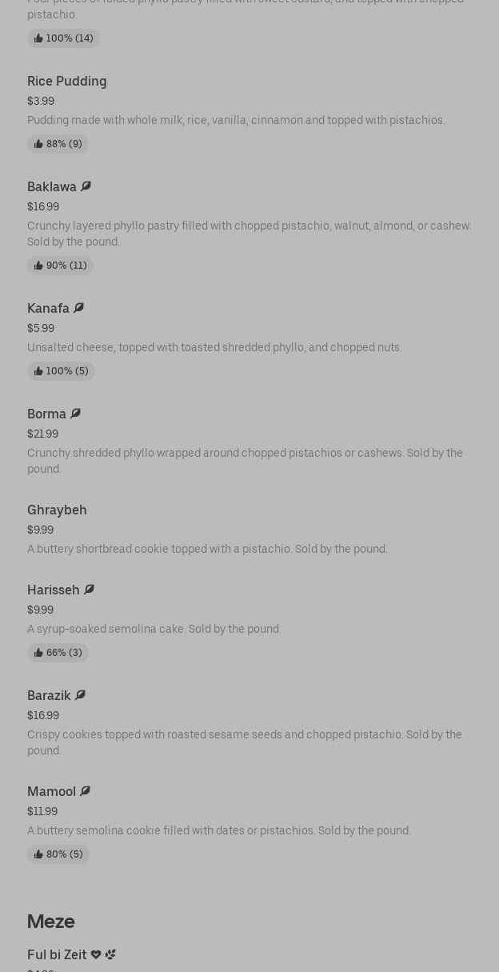Click the leaf icon next to Mamool
This screenshot has height=972, width=499.
pyautogui.click(x=85, y=791)
